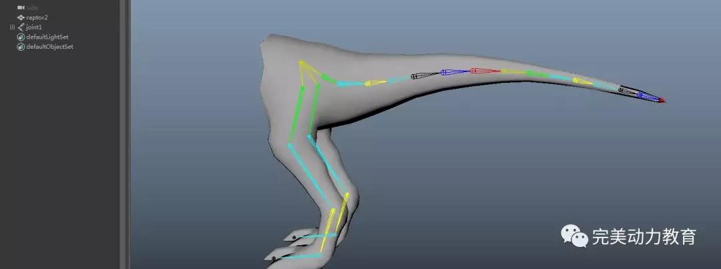Select the joint1 name in the outliner
Viewport: 721px width, 269px height.
click(34, 27)
